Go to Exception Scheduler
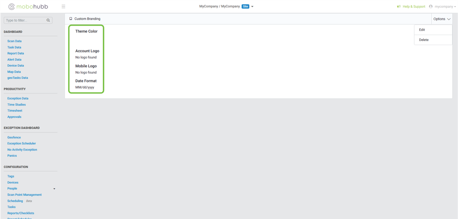Image resolution: width=458 pixels, height=219 pixels. [21, 143]
